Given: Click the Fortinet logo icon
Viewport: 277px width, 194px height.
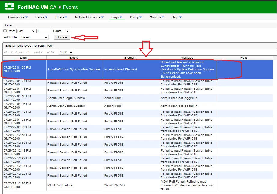Looking at the screenshot, I should point(9,6).
